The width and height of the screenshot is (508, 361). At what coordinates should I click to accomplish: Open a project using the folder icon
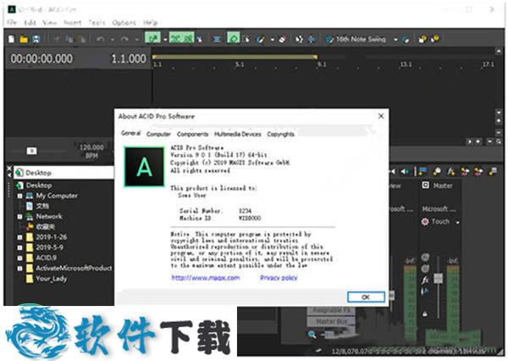click(24, 39)
